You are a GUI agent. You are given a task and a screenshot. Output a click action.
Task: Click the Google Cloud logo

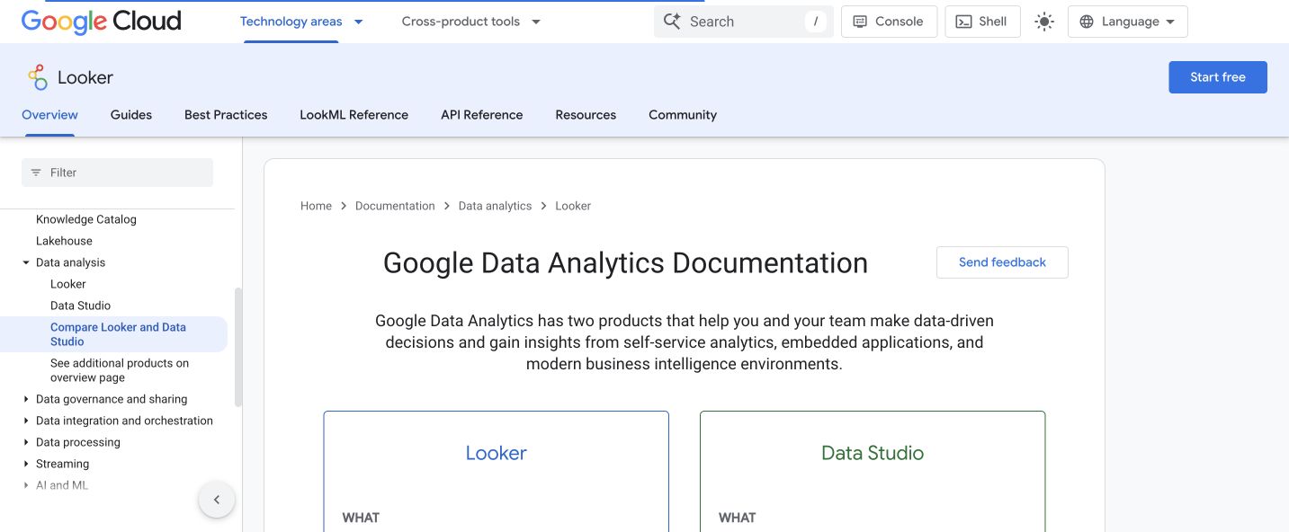[101, 21]
